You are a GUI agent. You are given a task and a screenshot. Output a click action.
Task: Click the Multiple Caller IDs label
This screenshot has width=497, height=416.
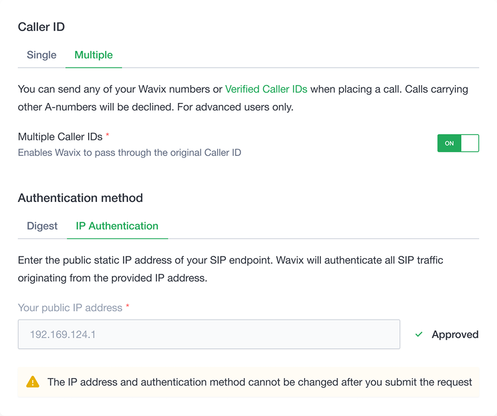pos(60,137)
